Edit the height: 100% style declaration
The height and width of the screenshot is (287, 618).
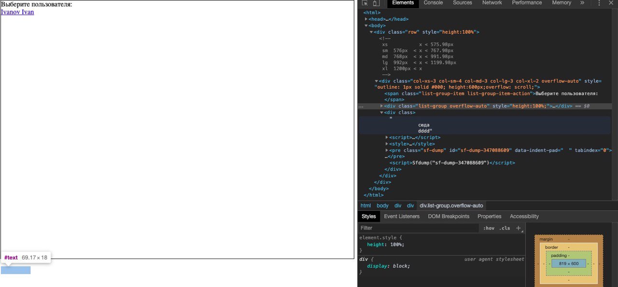(x=386, y=245)
